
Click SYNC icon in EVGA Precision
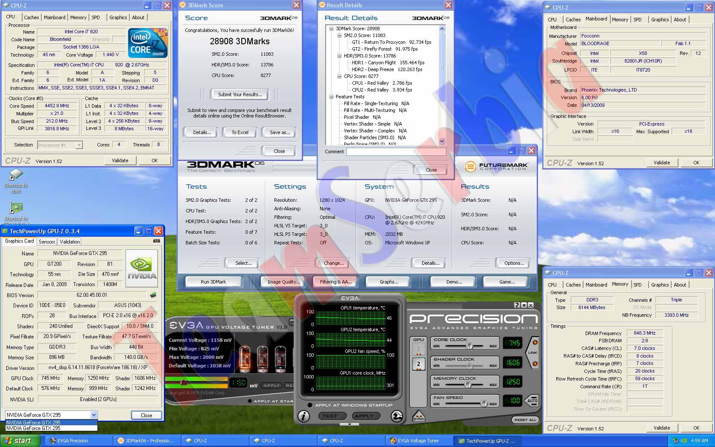(x=419, y=416)
